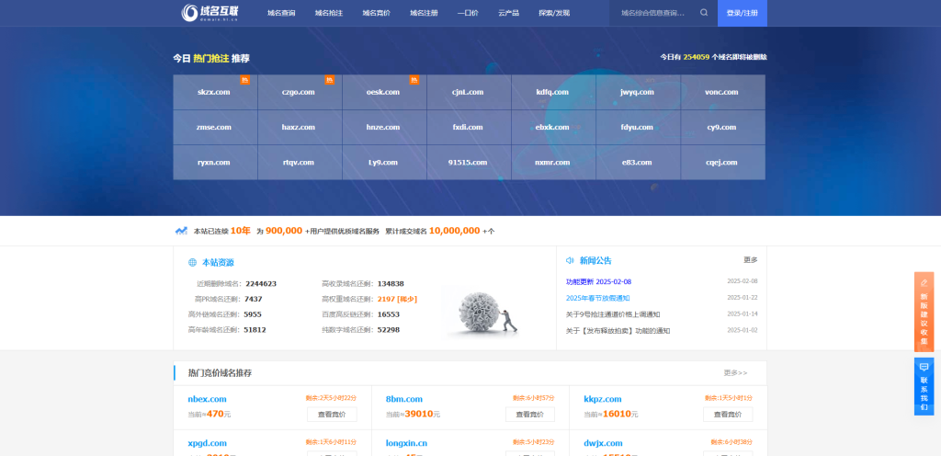Click 高权重域名还剩 value 2197 [稀少]
The height and width of the screenshot is (456, 941).
point(397,299)
